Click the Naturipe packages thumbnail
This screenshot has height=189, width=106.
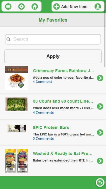[16, 161]
